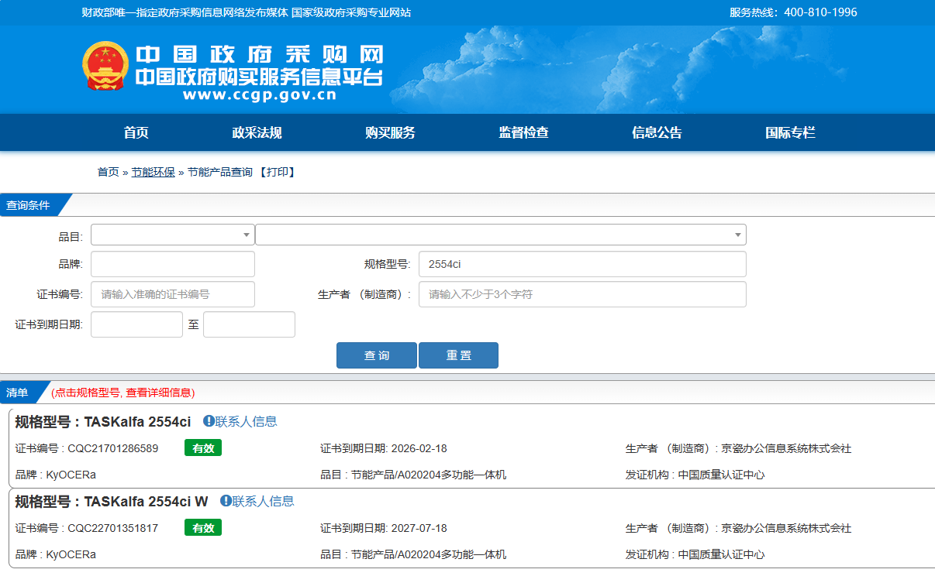935x583 pixels.
Task: Click the 【打印】 print link
Action: [277, 172]
